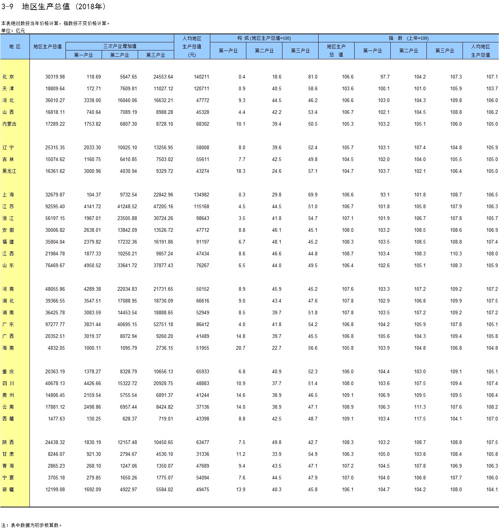
Task: Click the 北京 row label
Action: tap(8, 77)
